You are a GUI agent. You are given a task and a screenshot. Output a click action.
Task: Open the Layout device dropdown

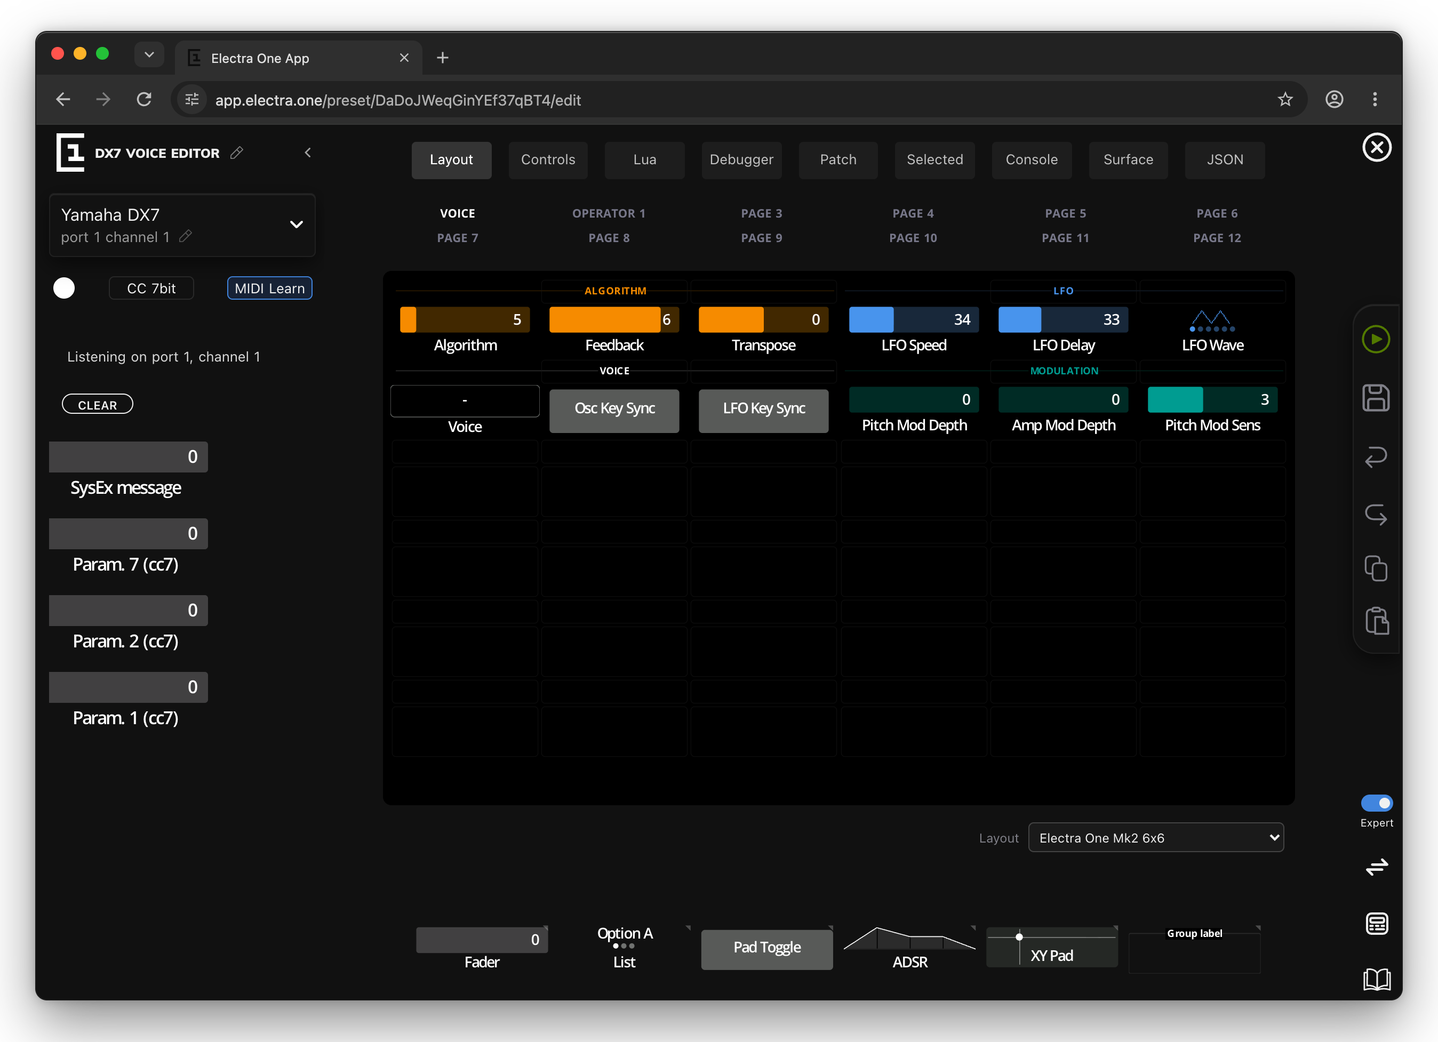point(1156,838)
